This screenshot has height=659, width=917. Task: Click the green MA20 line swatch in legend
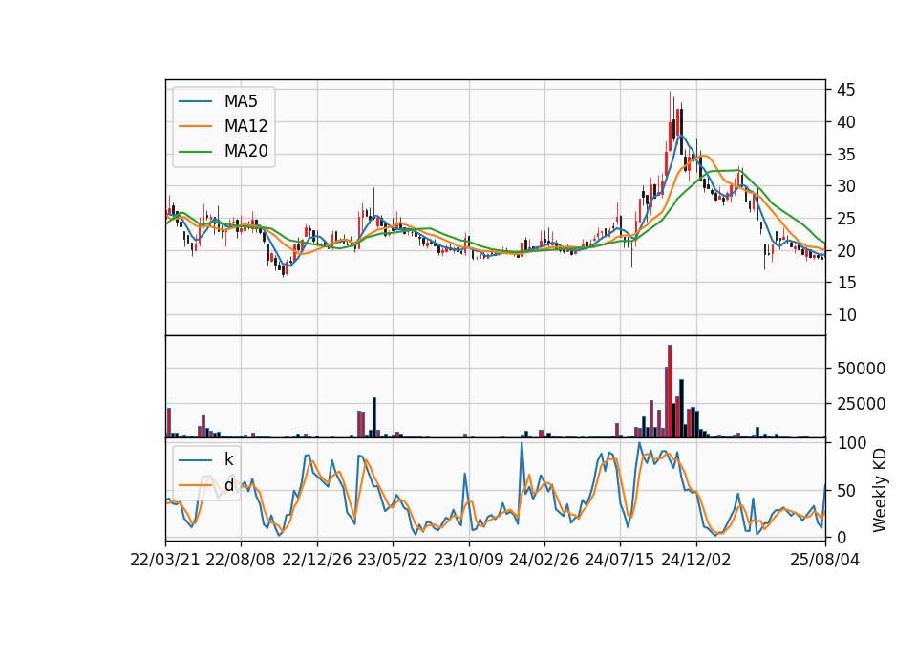point(195,151)
